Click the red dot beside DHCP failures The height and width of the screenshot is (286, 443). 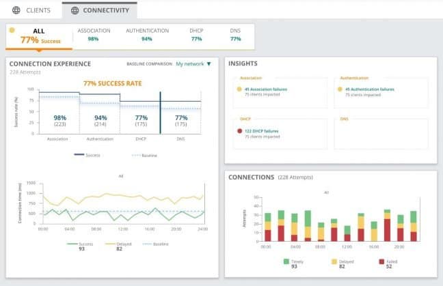point(239,131)
